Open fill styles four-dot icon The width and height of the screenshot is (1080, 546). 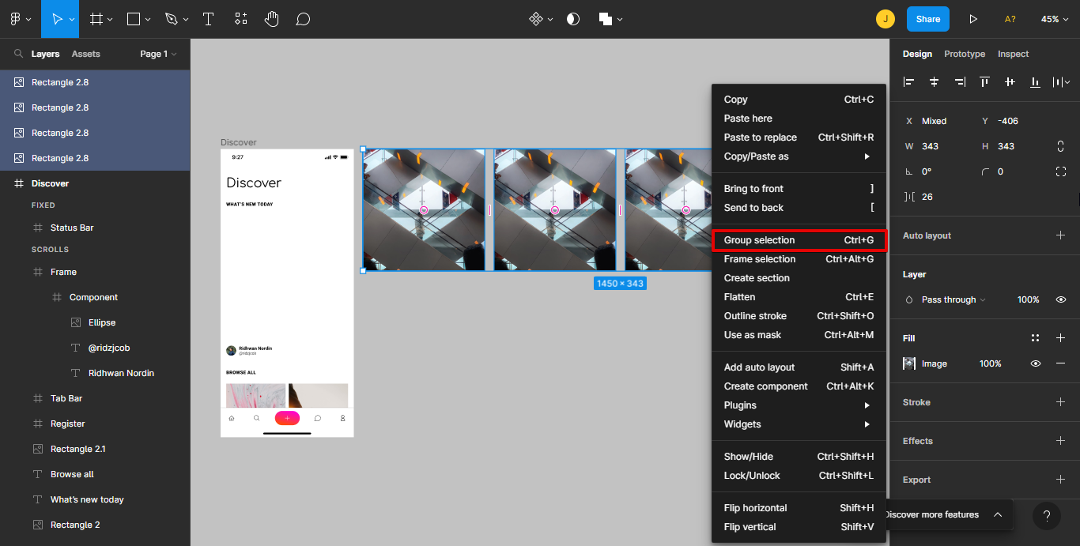coord(1035,338)
